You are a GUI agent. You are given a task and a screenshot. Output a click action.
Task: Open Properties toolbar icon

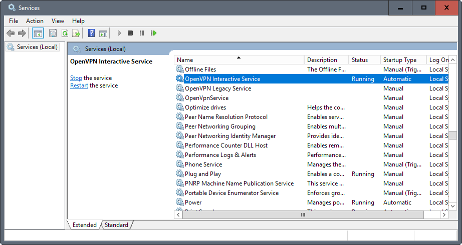(x=53, y=33)
